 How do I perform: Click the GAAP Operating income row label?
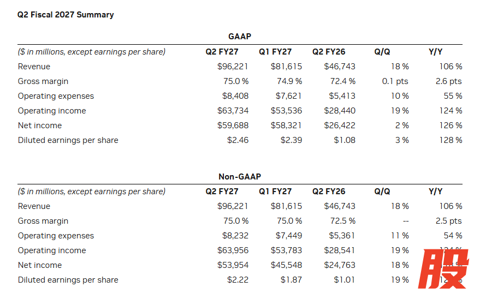52,111
